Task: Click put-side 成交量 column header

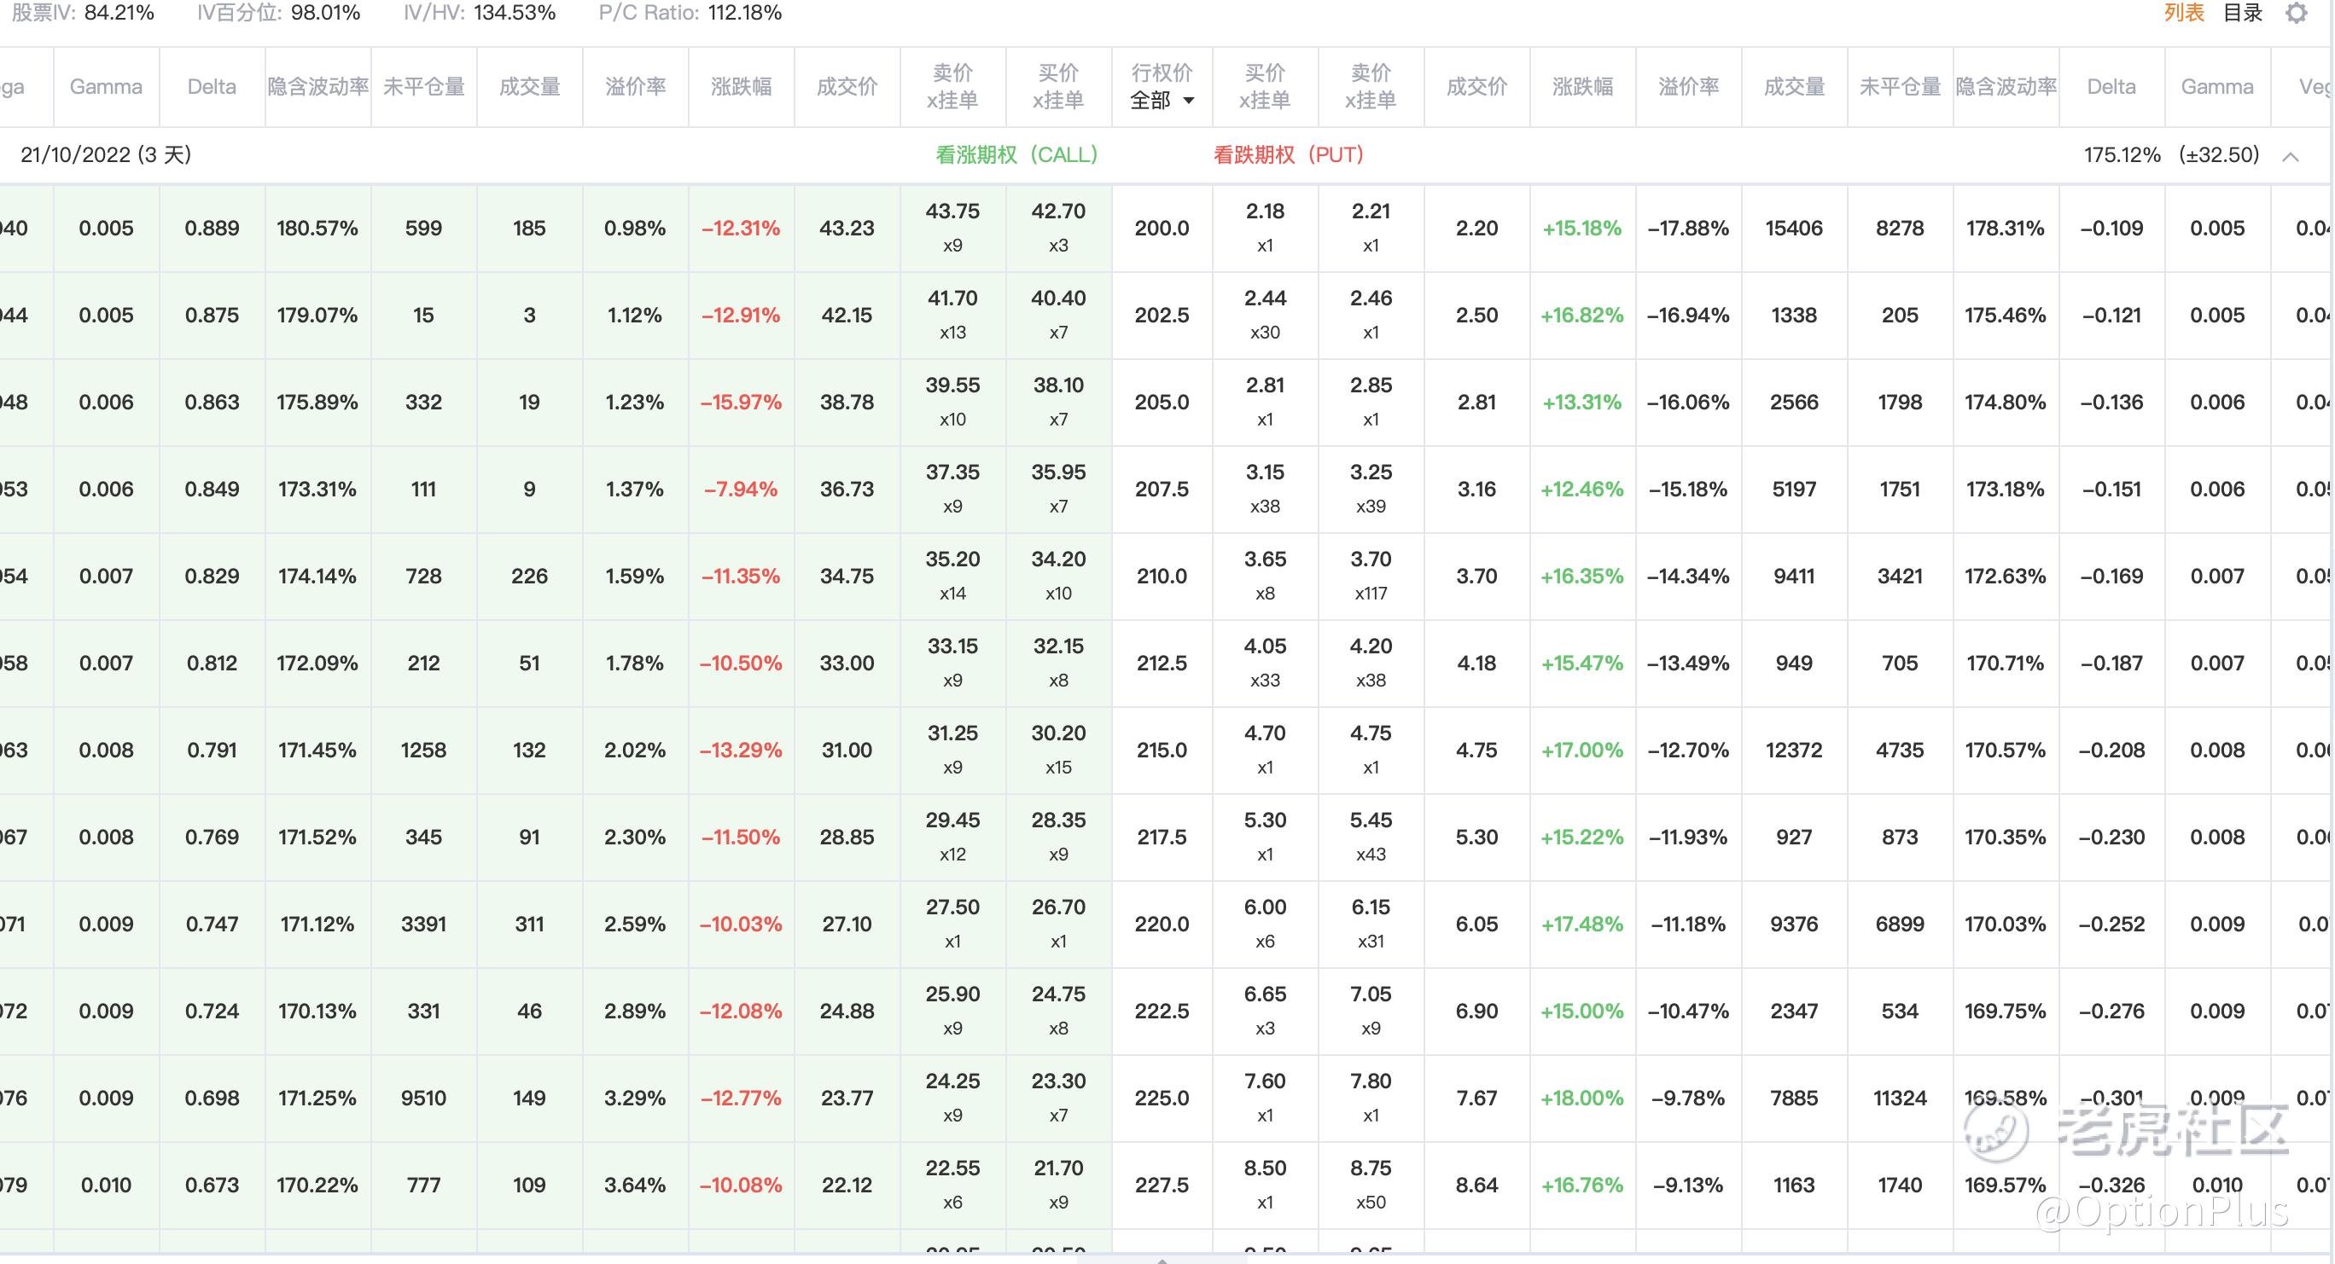Action: [x=1794, y=87]
